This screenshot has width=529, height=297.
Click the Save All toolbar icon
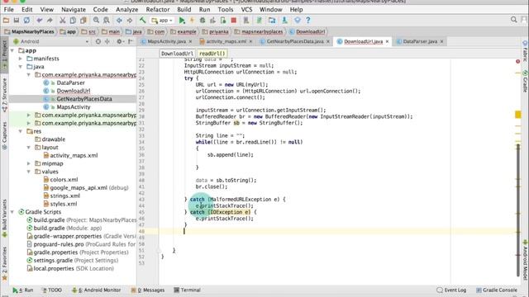tap(17, 20)
